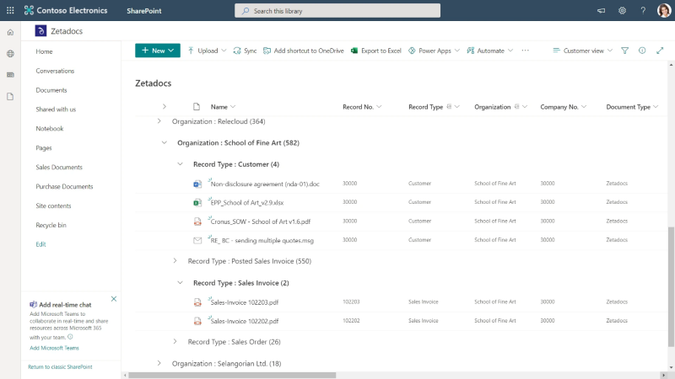This screenshot has width=675, height=379.
Task: Open Documents in site navigation
Action: pos(51,90)
